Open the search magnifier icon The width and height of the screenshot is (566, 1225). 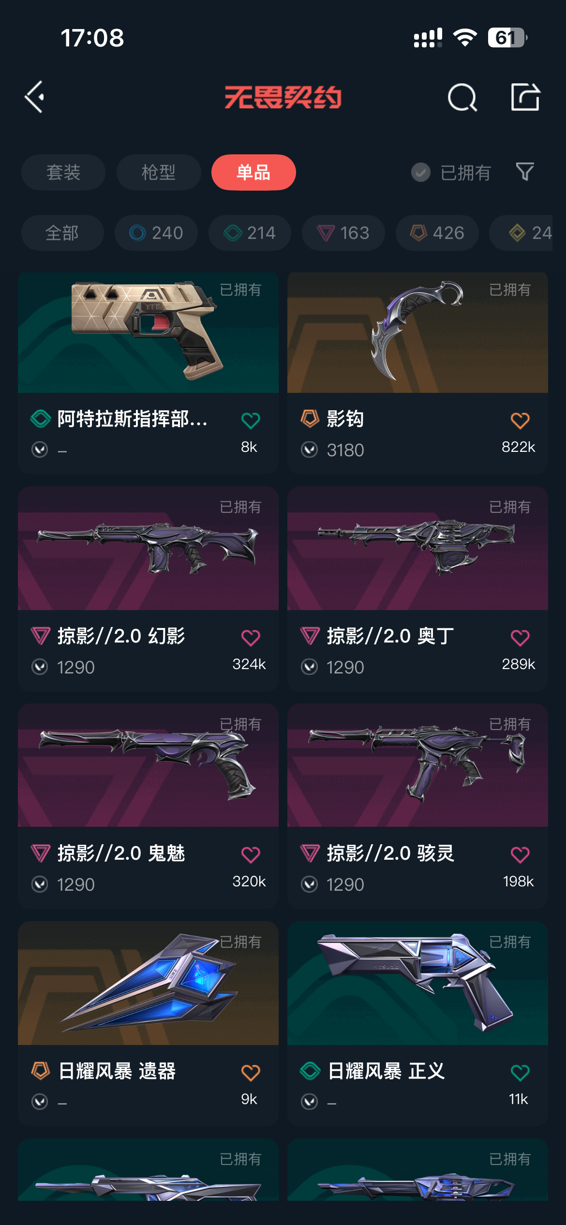click(462, 98)
